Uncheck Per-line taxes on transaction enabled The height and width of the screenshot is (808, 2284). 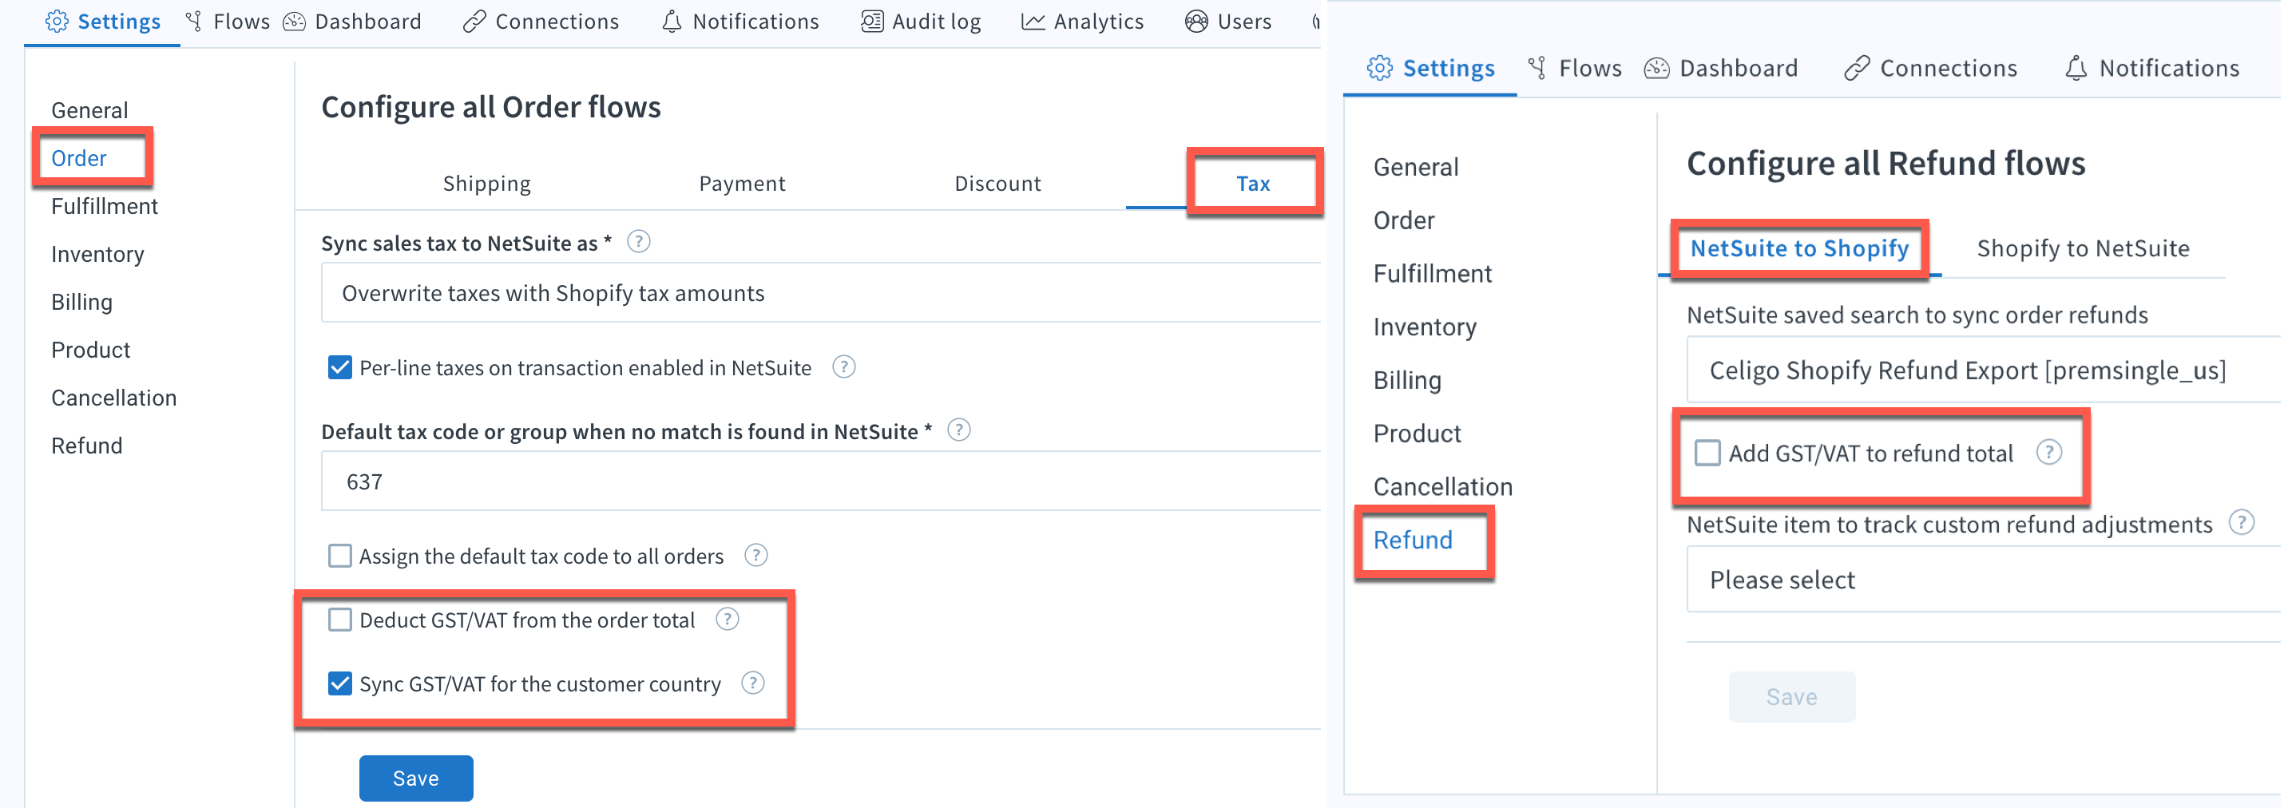(x=339, y=366)
